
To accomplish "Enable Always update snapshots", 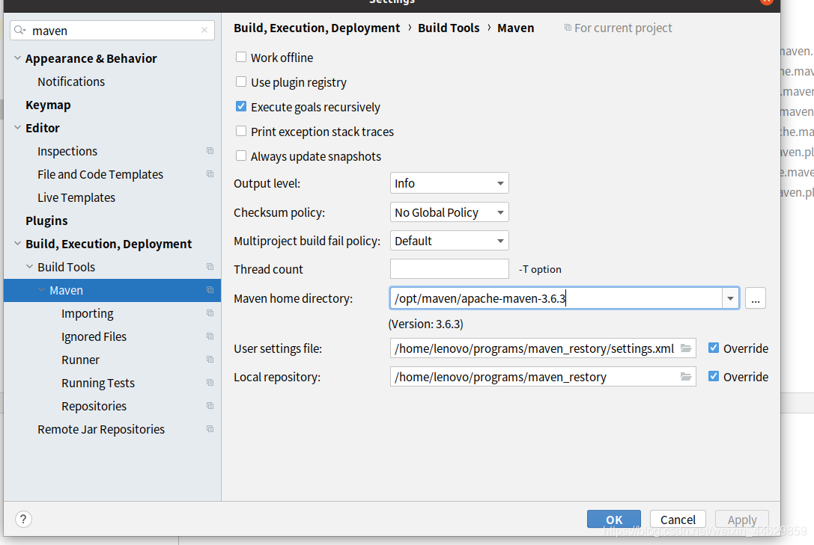I will click(x=241, y=156).
